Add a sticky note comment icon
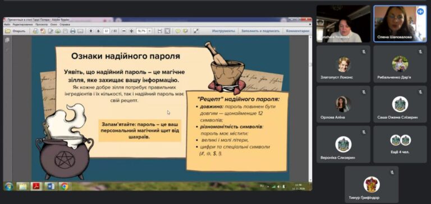The height and width of the screenshot is (204, 431). 178,31
